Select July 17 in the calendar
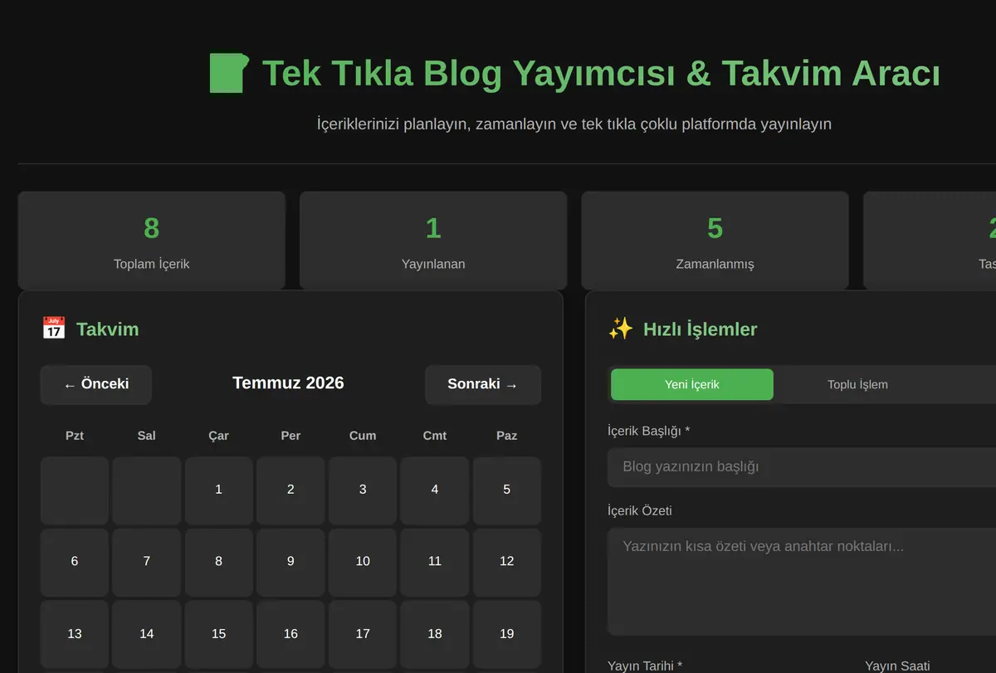 tap(363, 634)
